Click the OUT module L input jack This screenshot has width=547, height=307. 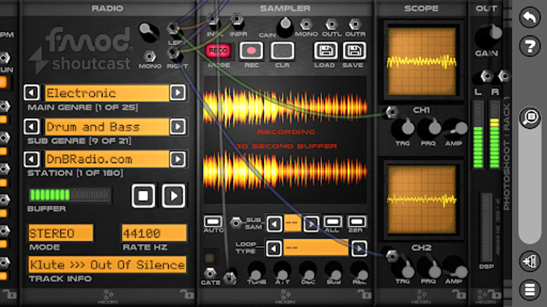pyautogui.click(x=486, y=76)
